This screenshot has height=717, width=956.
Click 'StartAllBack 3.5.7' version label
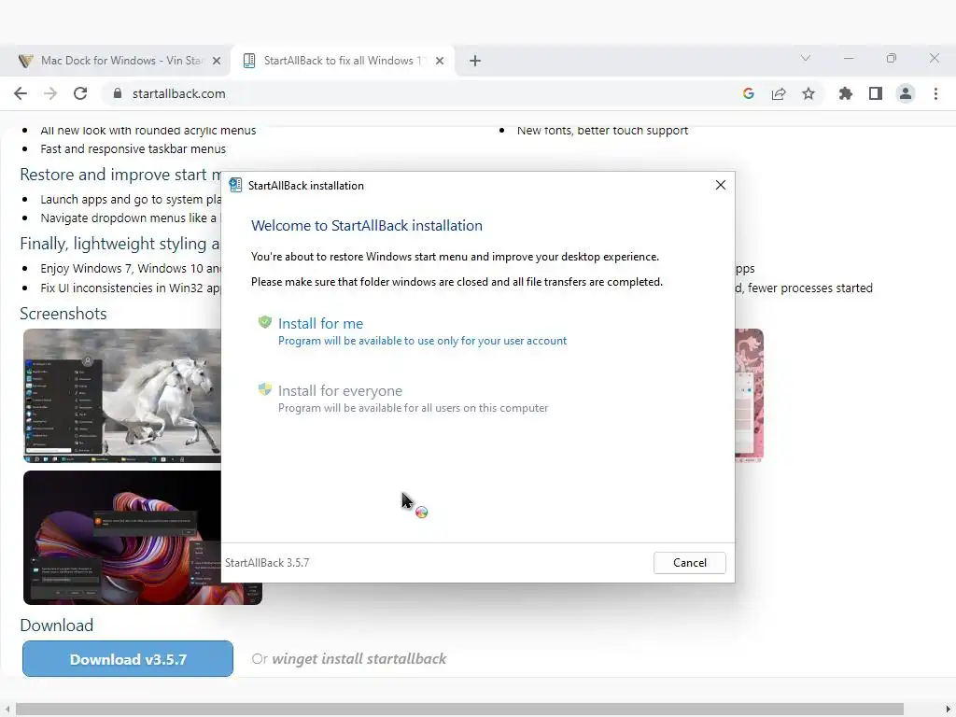tap(267, 563)
